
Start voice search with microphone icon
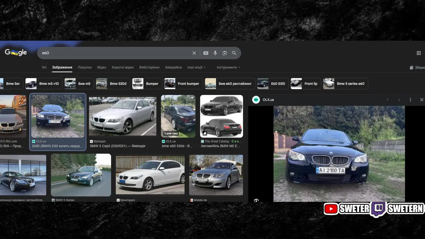215,53
